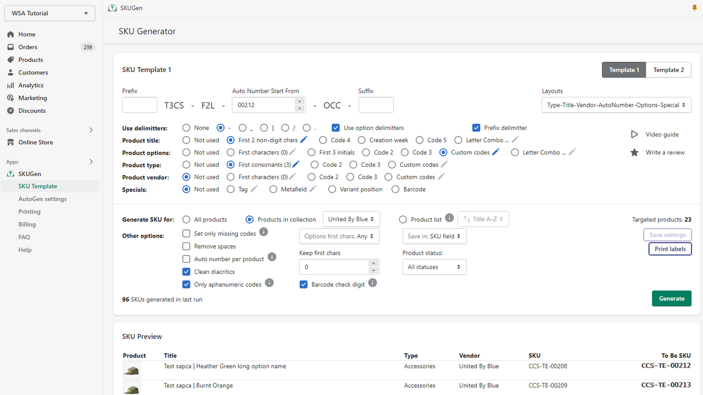Open the Layouts dropdown

pyautogui.click(x=616, y=105)
